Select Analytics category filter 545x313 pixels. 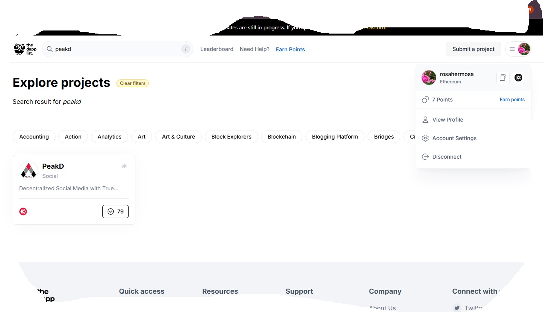click(110, 137)
